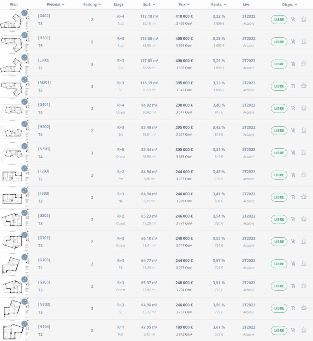The width and height of the screenshot is (313, 341).
Task: Click the alert bell for lot N501
Action: click(303, 153)
